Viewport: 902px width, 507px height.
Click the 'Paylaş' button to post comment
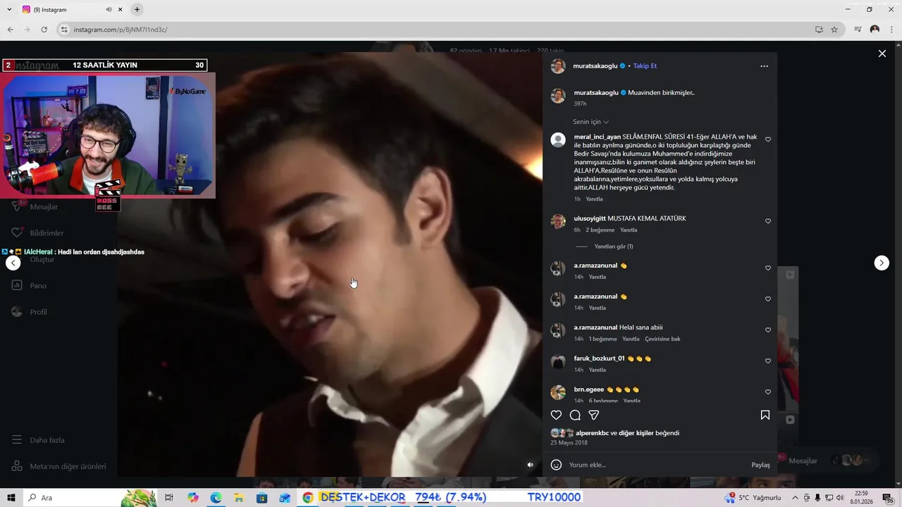[760, 465]
